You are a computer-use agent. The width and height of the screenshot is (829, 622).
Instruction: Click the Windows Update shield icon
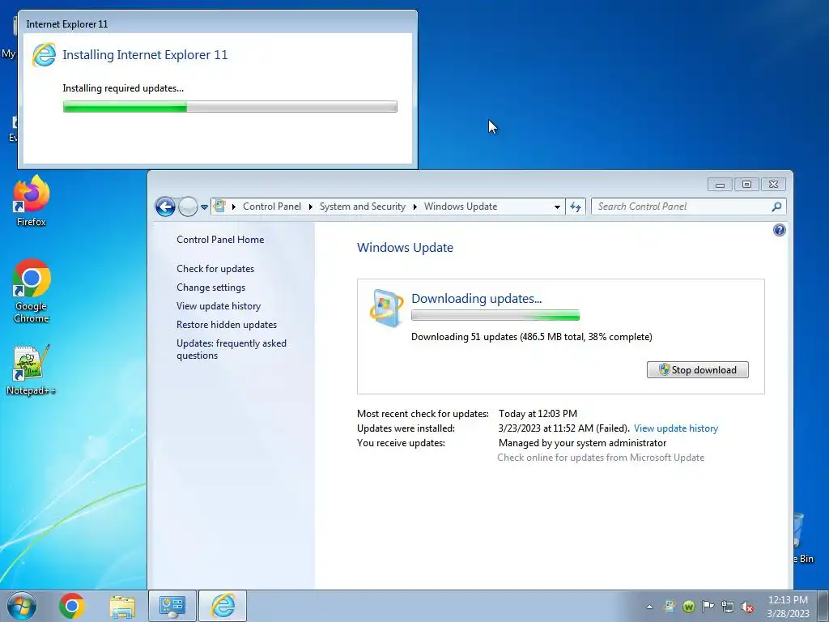(x=386, y=307)
